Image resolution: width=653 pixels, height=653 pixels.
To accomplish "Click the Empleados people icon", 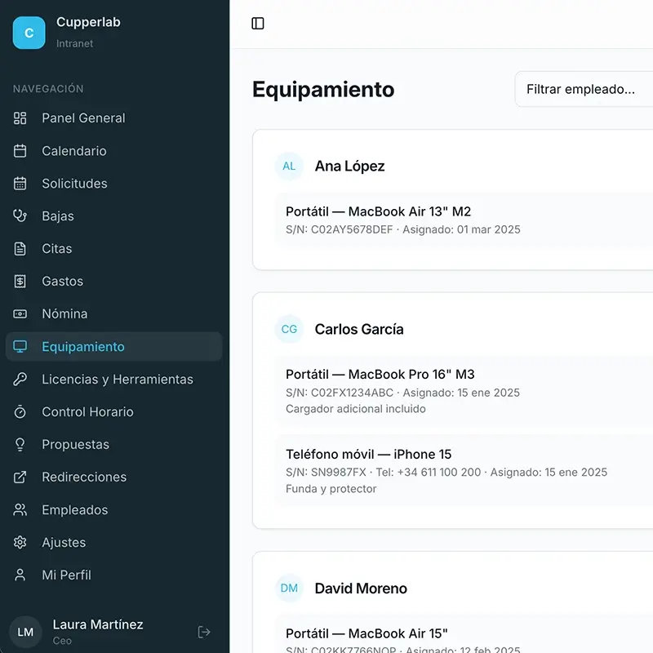I will click(20, 509).
